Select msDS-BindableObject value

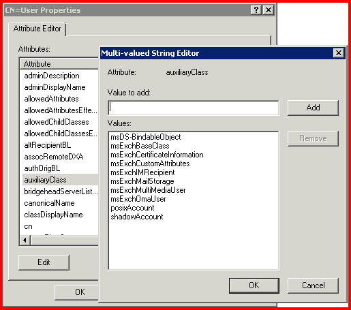[x=146, y=137]
